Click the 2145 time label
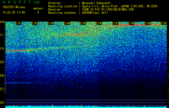This screenshot has width=169, height=108. pos(83,23)
